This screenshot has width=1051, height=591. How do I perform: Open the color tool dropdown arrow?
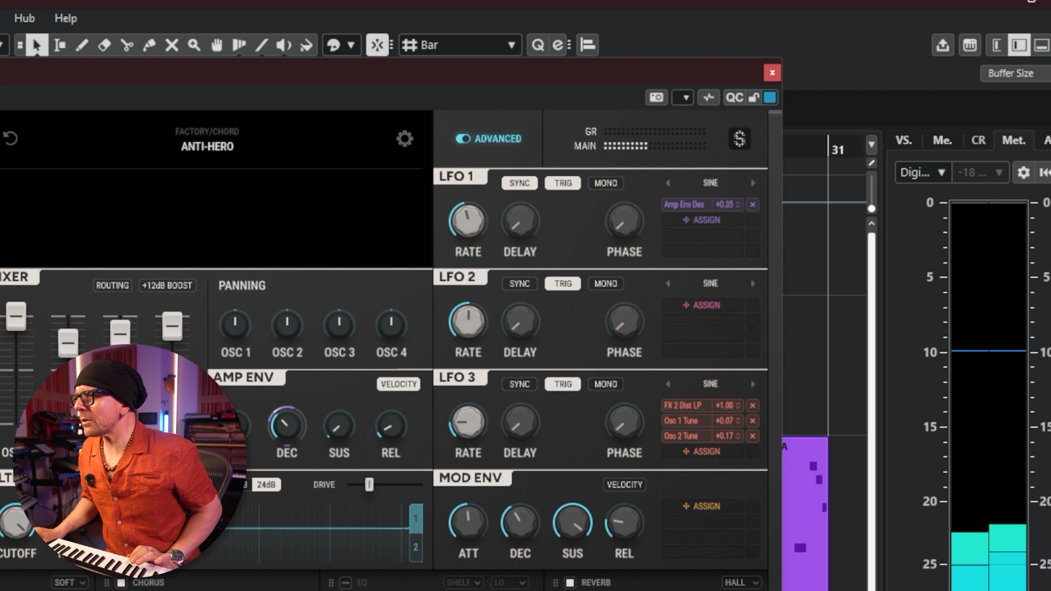click(351, 45)
